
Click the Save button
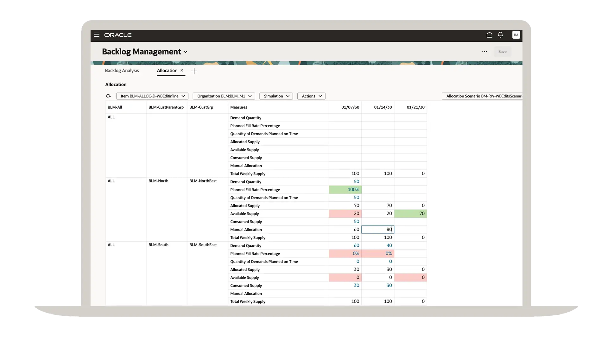[x=502, y=52]
